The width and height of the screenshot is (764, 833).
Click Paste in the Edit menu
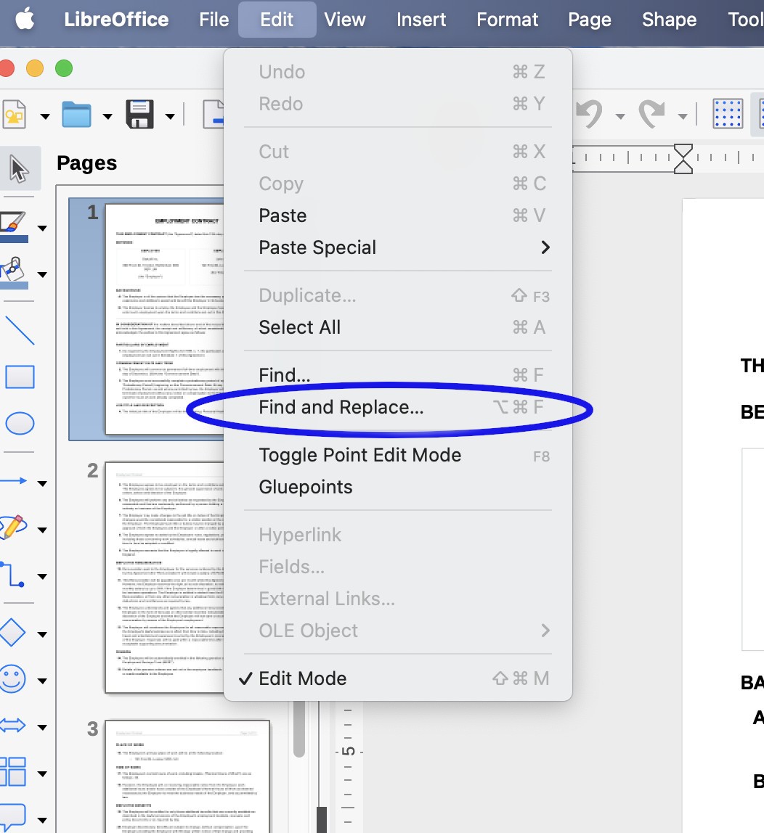click(x=398, y=216)
